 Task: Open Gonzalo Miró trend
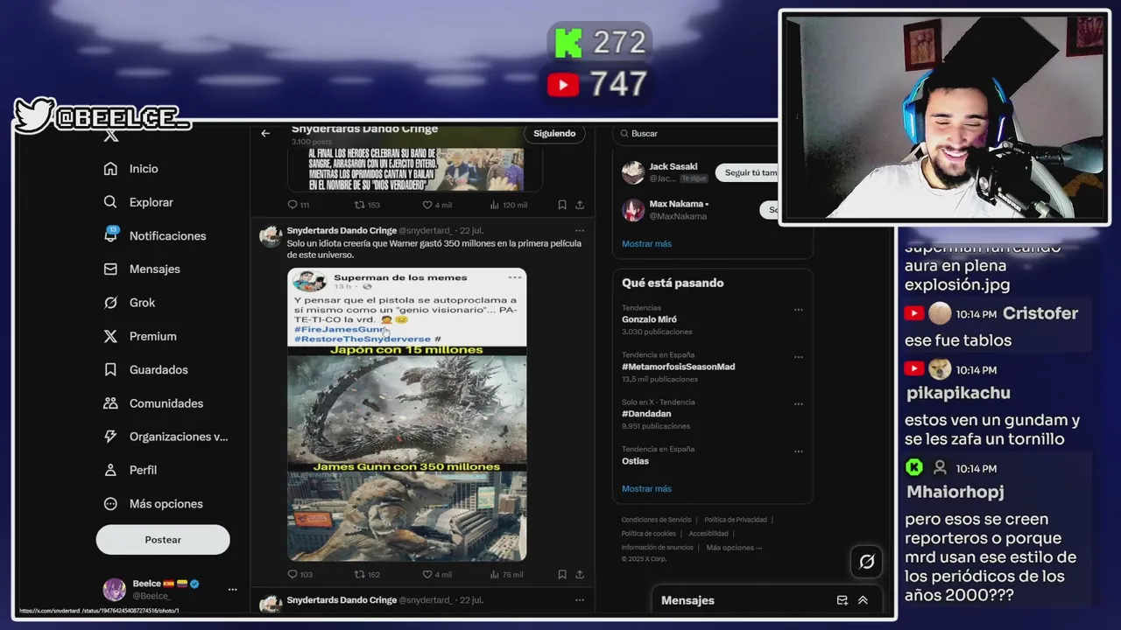click(x=649, y=319)
